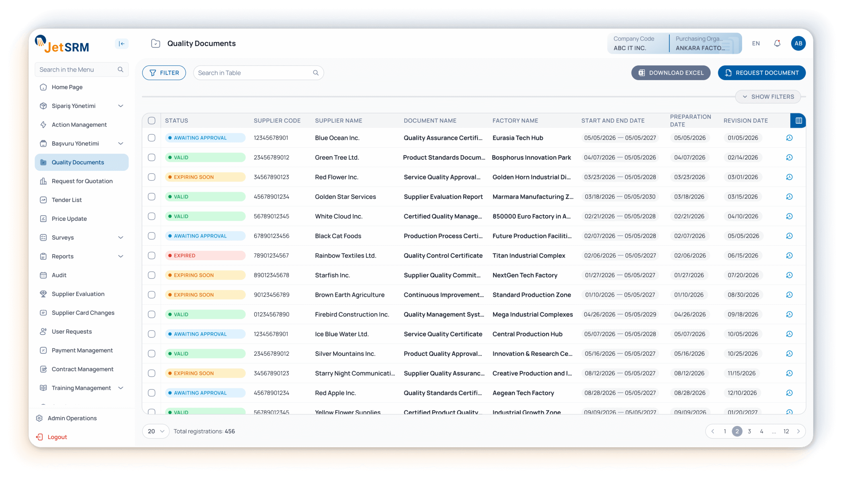Click the Expired status badge for Rainbow Textiles

(205, 256)
